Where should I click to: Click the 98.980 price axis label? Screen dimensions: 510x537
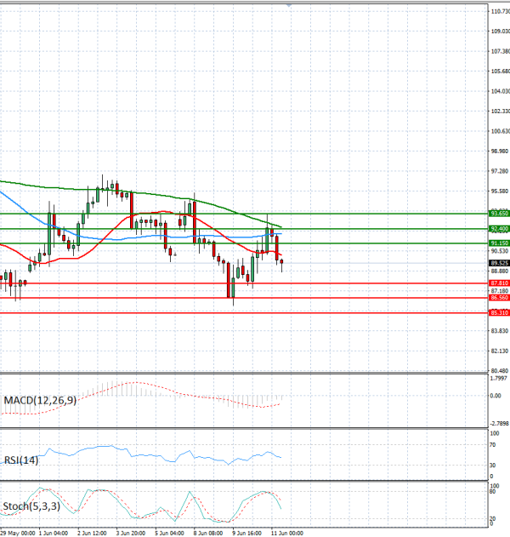click(x=500, y=151)
